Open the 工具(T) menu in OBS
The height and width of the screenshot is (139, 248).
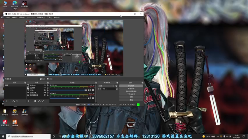pyautogui.click(x=50, y=18)
